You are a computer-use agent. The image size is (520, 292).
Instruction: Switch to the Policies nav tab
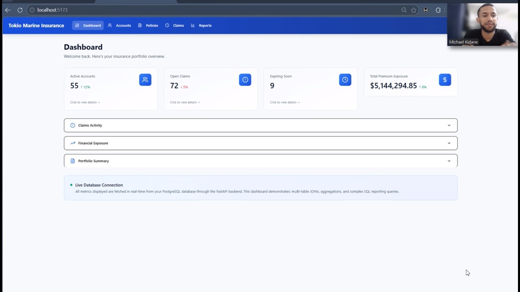(148, 26)
